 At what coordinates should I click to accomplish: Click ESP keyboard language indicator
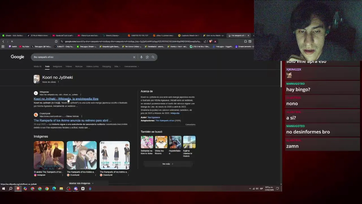click(261, 189)
